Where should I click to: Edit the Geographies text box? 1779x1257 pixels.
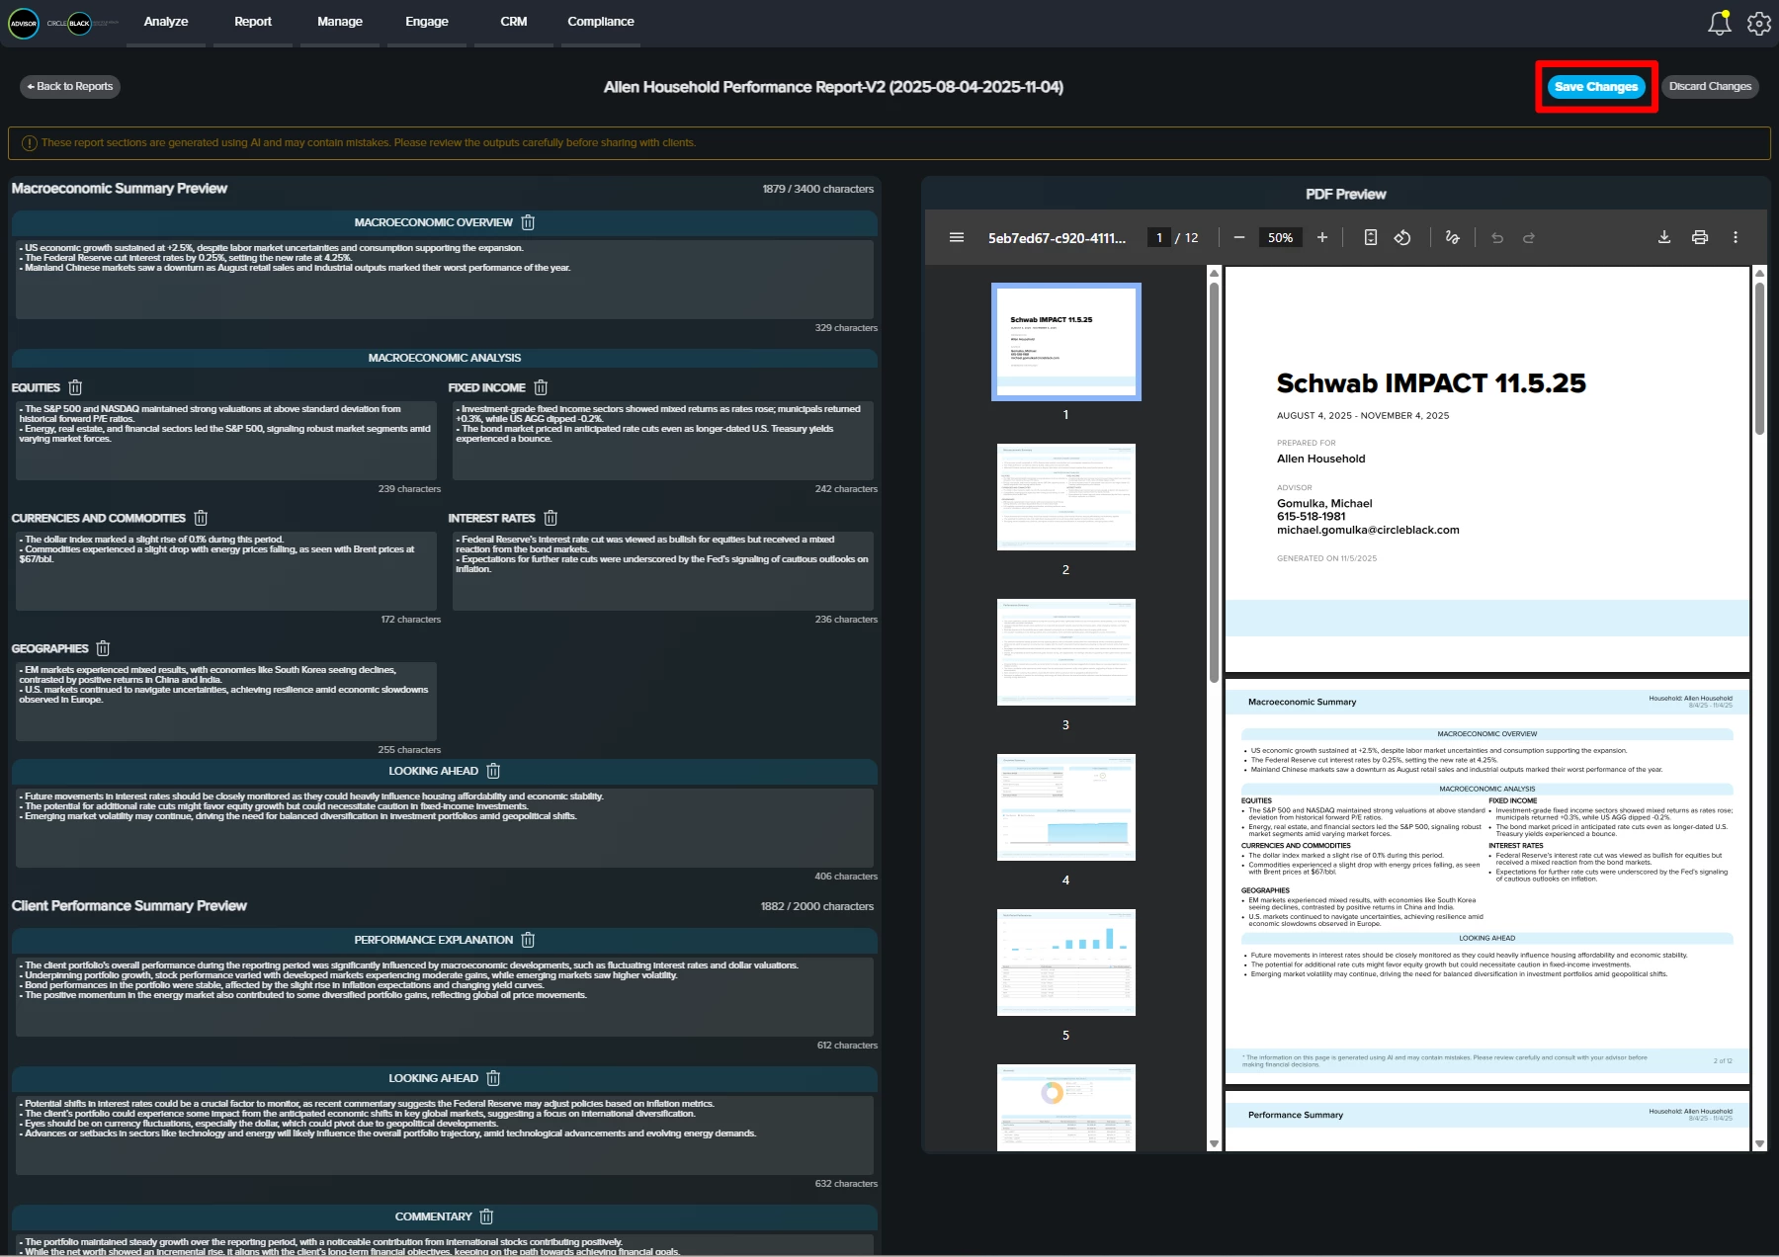226,701
